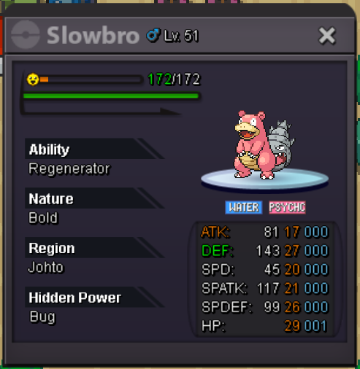Viewport: 360px width, 369px height.
Task: Click the Slowbro sprite image
Action: point(264,145)
